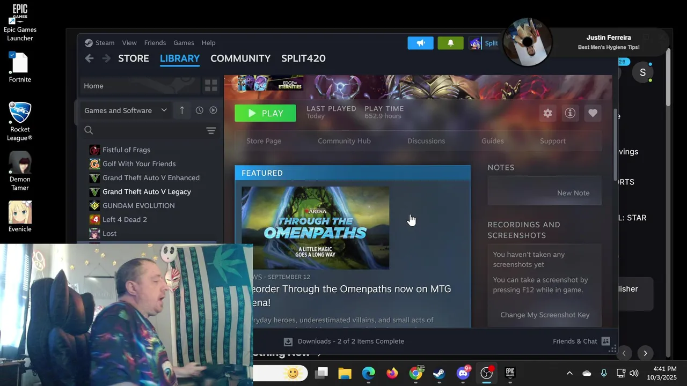Screen dimensions: 687x386
Task: Click the green PLAY button
Action: point(265,113)
